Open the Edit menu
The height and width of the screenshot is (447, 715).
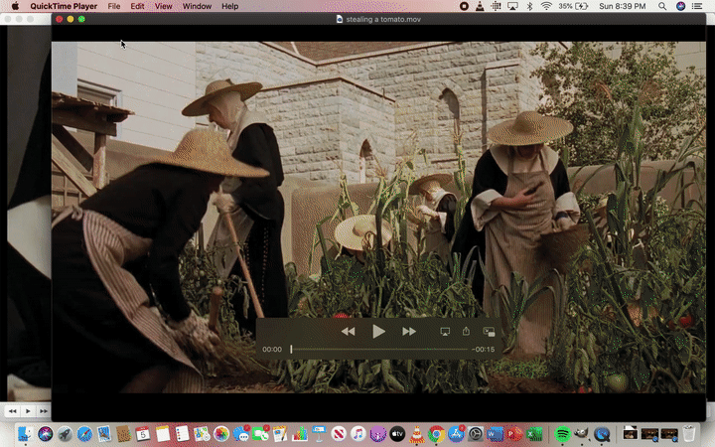[x=137, y=6]
